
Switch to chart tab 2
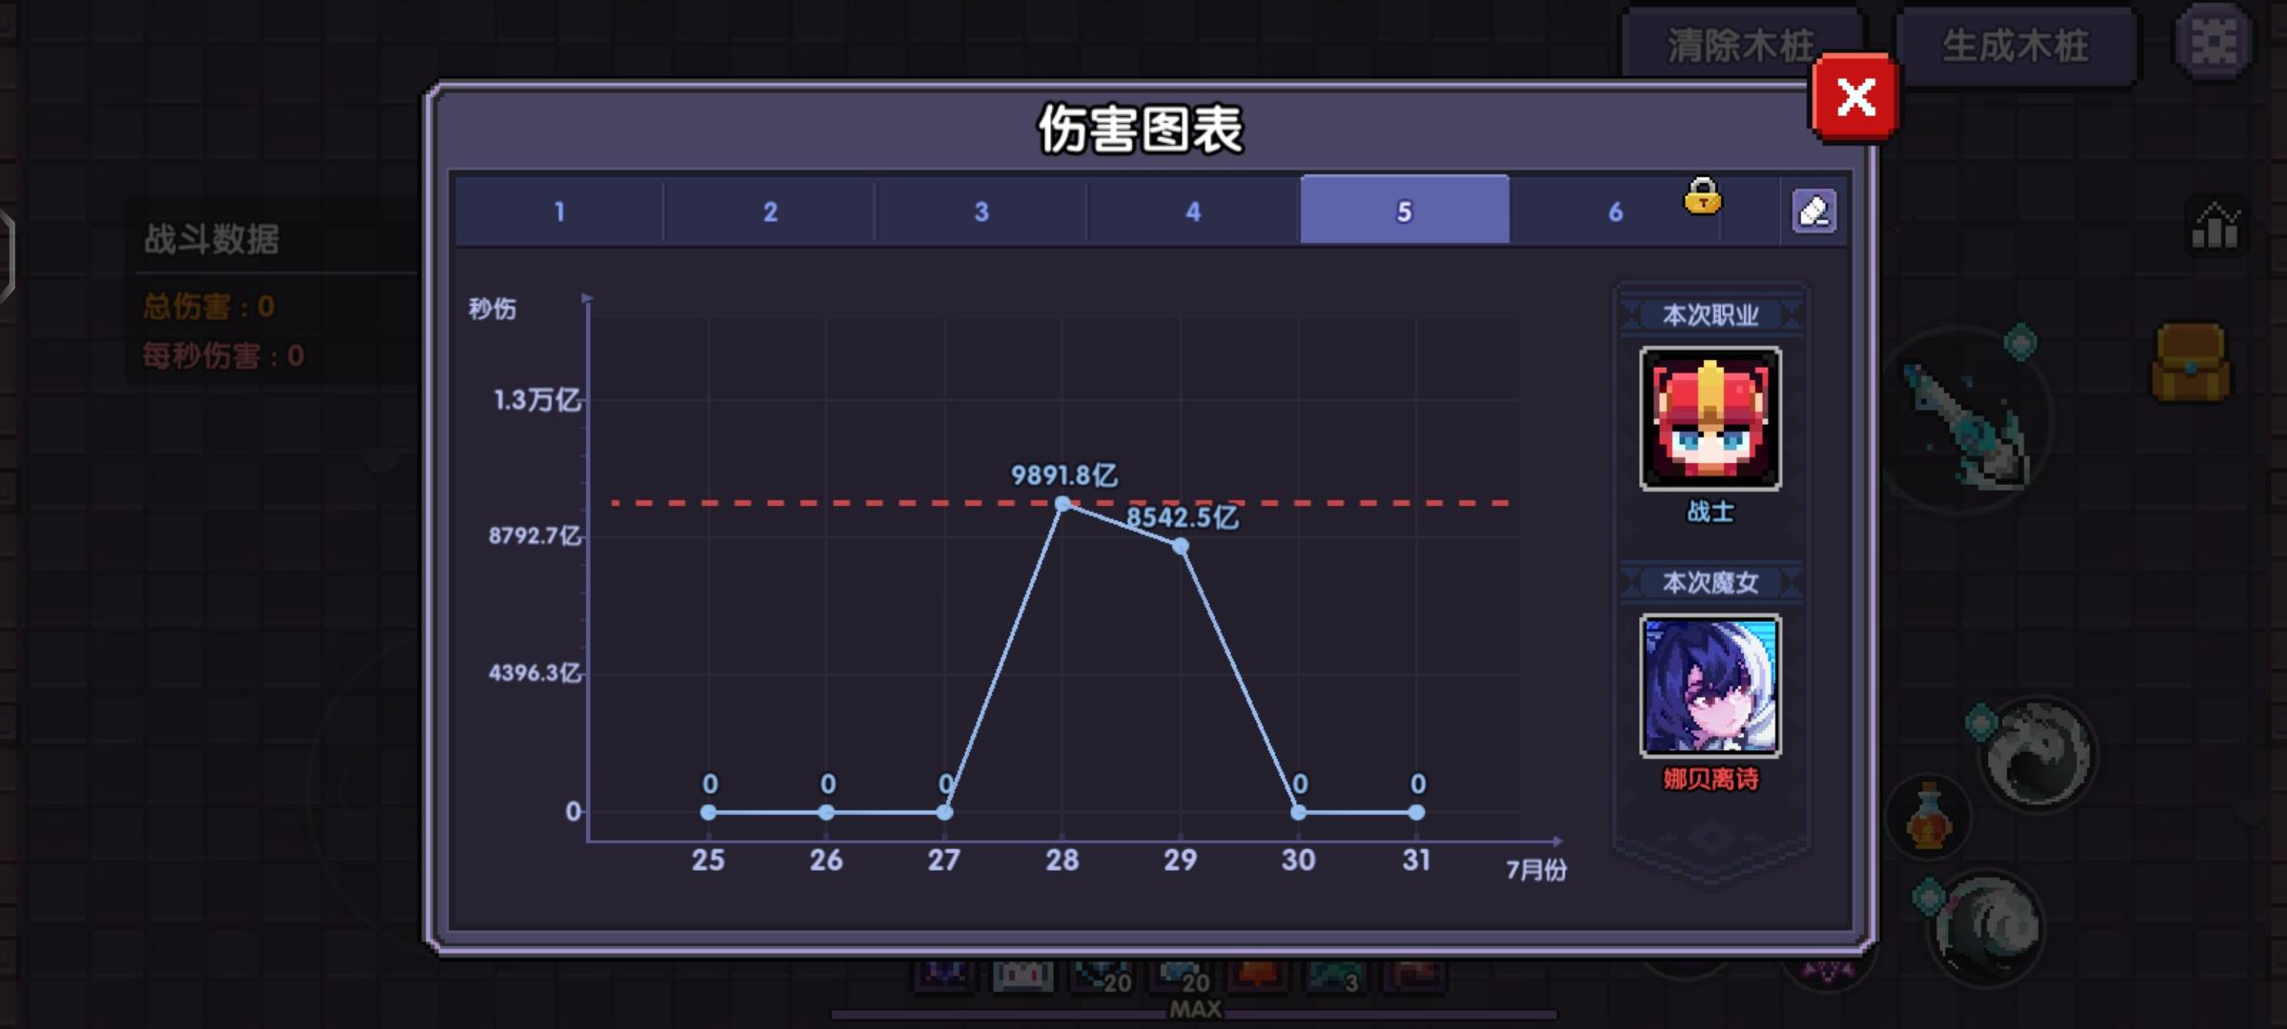coord(770,211)
